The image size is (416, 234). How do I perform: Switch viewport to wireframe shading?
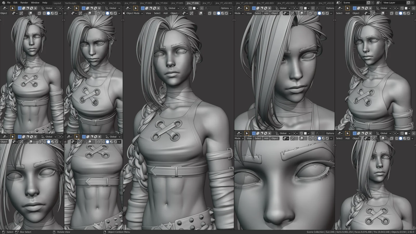tap(214, 13)
